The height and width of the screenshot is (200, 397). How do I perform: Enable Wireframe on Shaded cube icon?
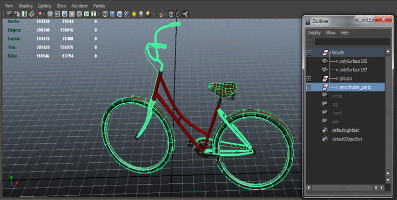coord(119,14)
